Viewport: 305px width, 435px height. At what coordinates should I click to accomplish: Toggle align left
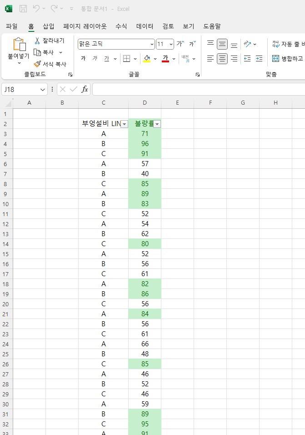pyautogui.click(x=210, y=59)
